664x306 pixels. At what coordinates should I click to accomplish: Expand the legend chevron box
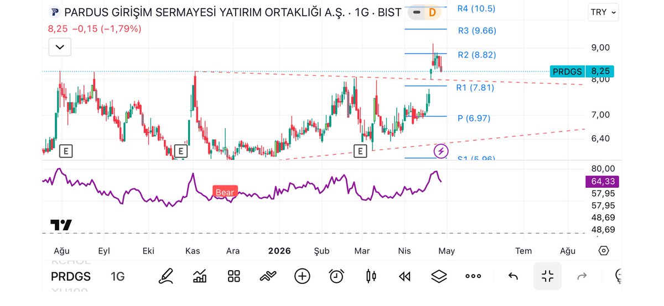pyautogui.click(x=60, y=48)
